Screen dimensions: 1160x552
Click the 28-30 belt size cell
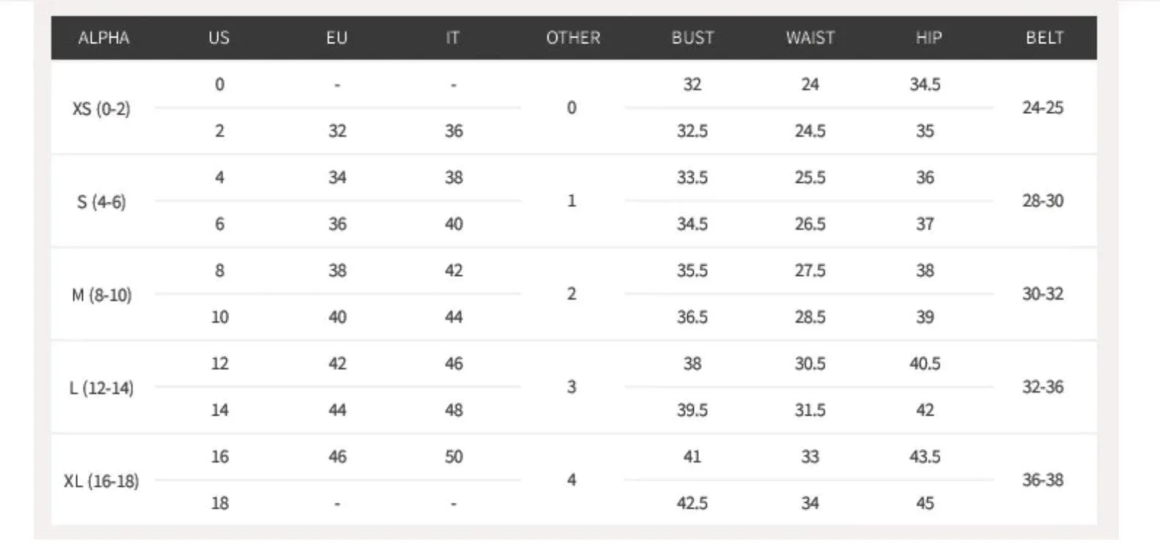1043,201
